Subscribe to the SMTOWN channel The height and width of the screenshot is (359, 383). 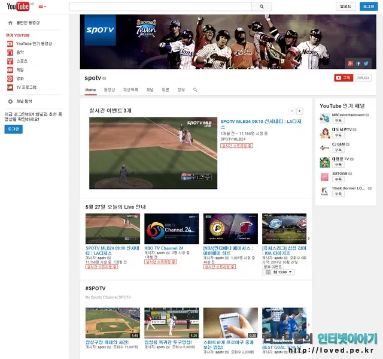339,179
